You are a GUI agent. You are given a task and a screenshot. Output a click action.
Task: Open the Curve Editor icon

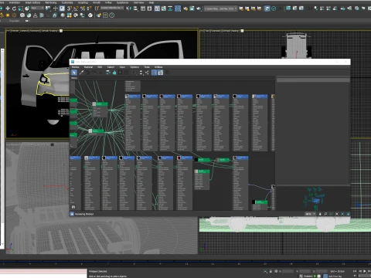click(164, 8)
